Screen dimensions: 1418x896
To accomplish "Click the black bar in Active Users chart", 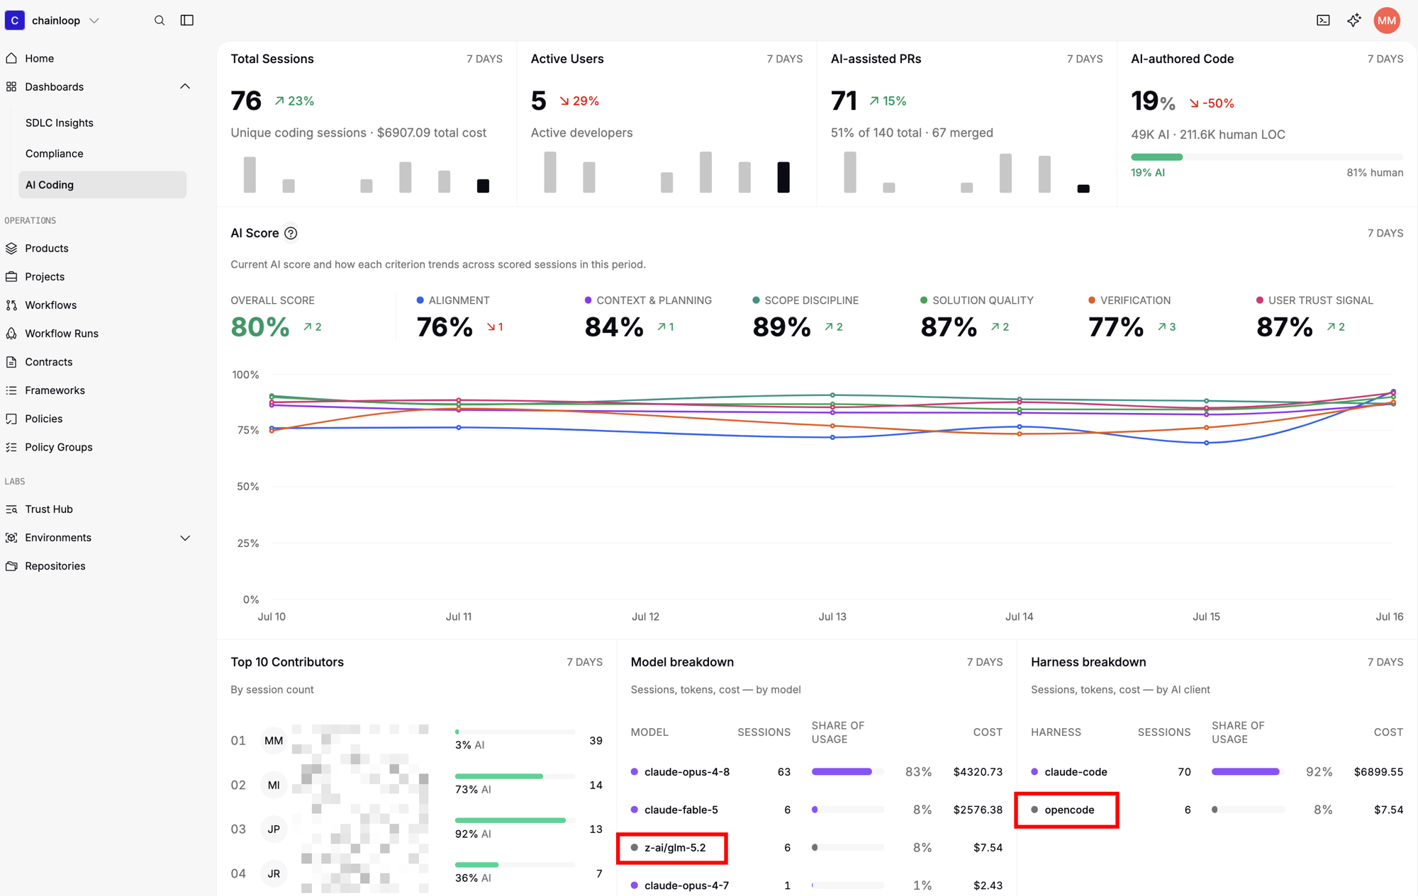I will point(783,177).
